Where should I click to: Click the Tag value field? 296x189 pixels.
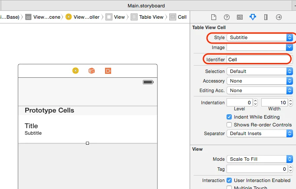pyautogui.click(x=257, y=169)
